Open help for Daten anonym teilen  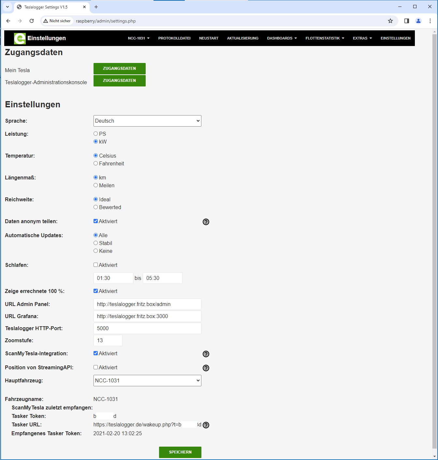(x=206, y=222)
